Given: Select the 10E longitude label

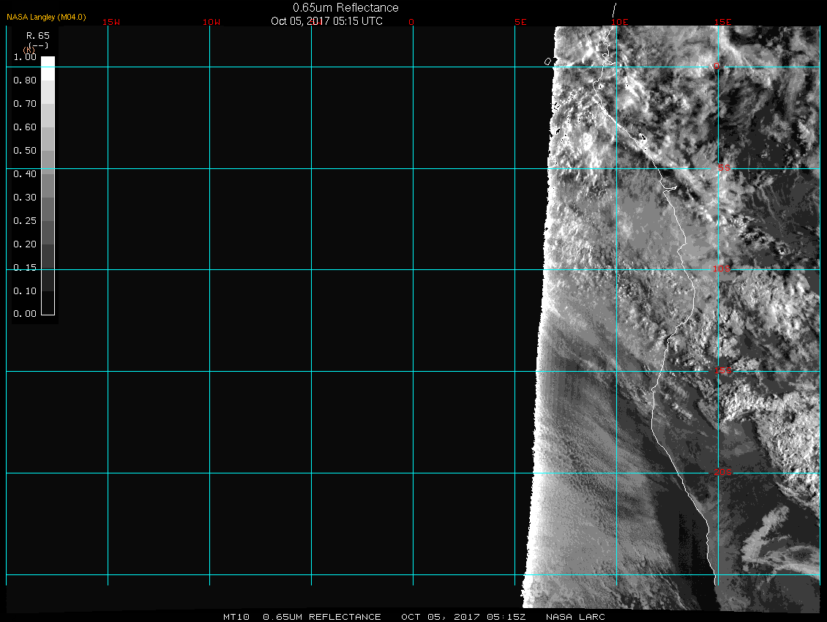Looking at the screenshot, I should (x=620, y=22).
